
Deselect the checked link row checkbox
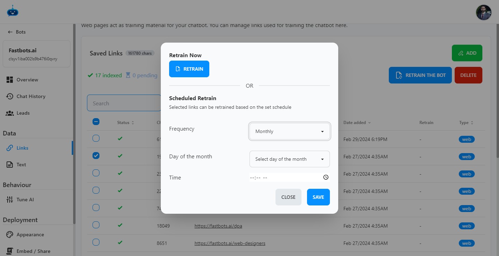96,156
